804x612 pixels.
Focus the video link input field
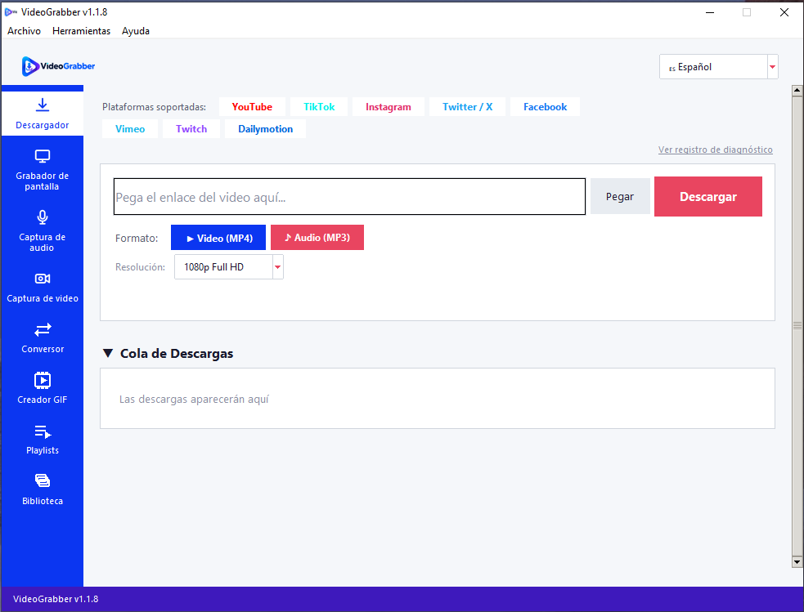pyautogui.click(x=349, y=197)
